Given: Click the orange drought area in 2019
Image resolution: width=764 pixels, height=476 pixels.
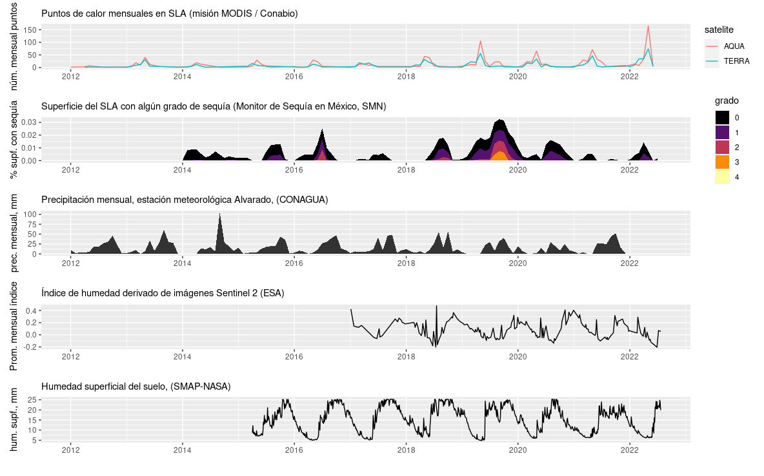Looking at the screenshot, I should 499,157.
